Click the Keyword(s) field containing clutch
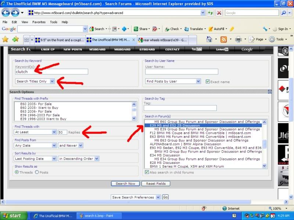 coord(51,71)
